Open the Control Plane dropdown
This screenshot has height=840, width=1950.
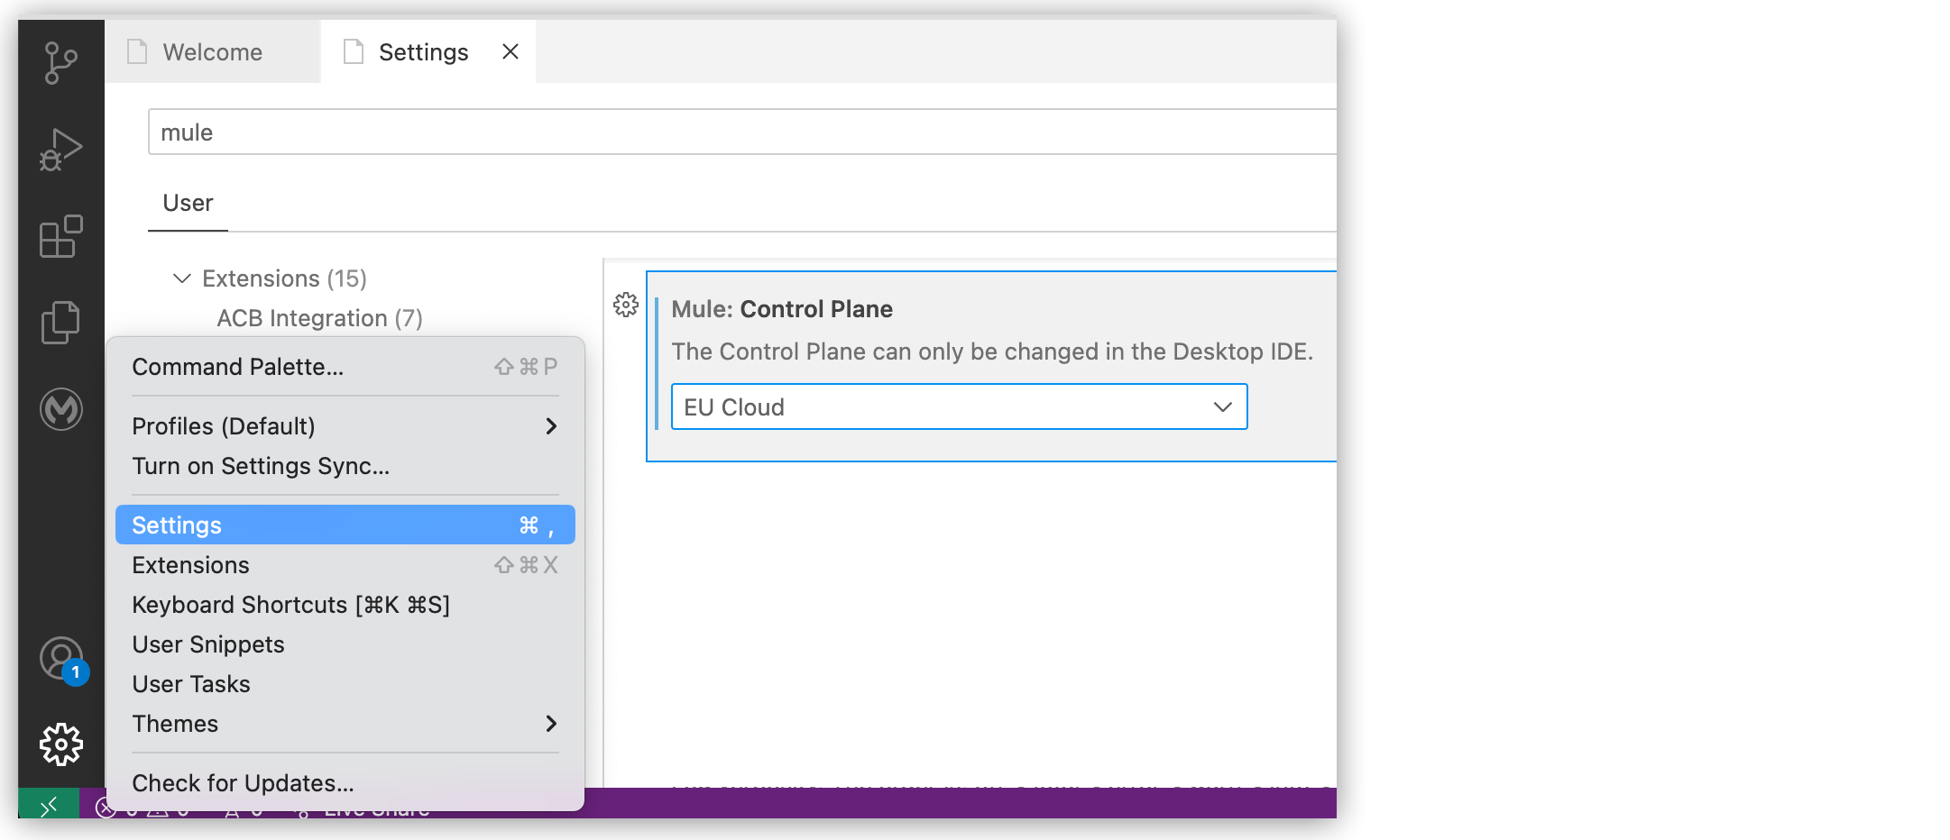click(959, 407)
